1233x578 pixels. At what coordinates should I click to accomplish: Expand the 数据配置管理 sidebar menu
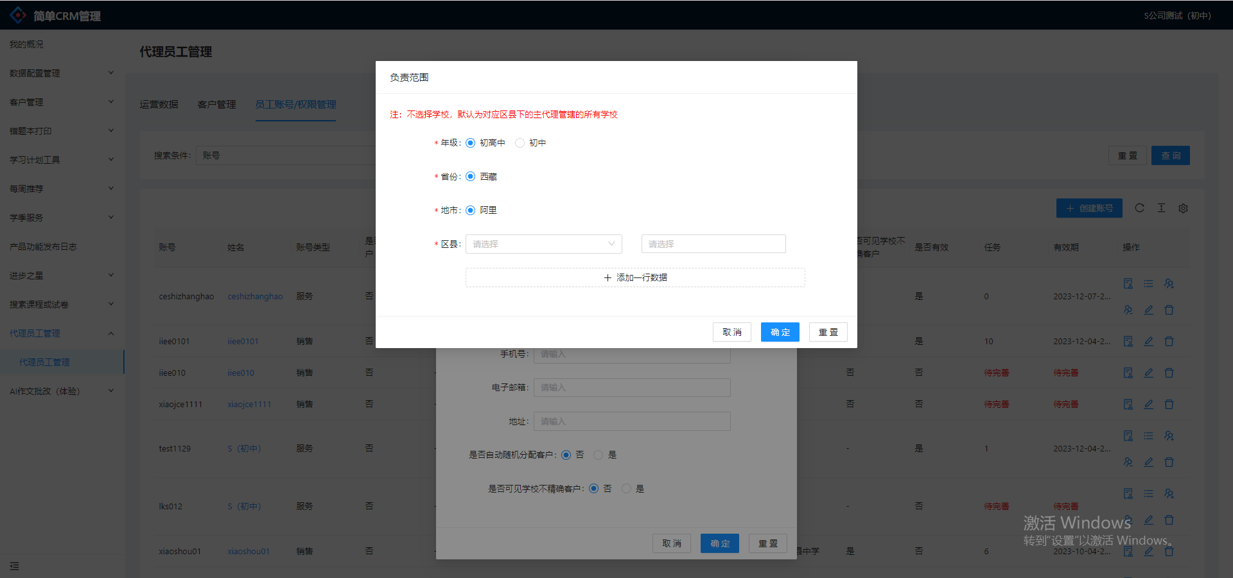pos(61,73)
